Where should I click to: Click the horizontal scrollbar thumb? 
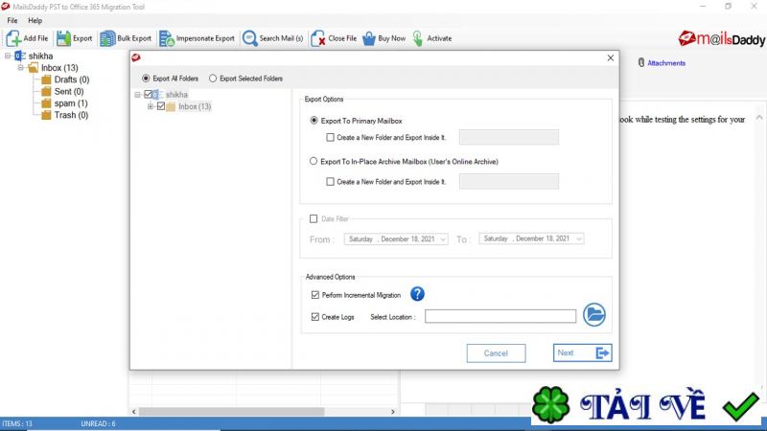(231, 412)
